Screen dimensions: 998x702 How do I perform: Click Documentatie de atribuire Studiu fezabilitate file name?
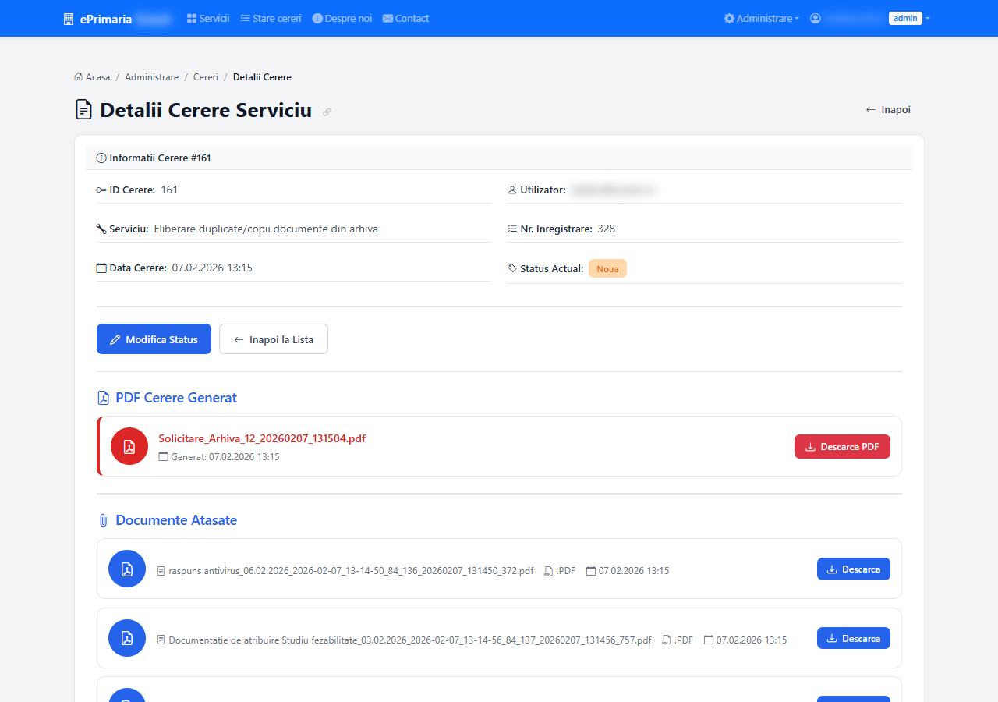point(410,640)
